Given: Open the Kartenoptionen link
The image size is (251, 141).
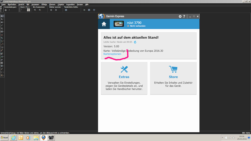Looking at the screenshot, I should point(112,54).
